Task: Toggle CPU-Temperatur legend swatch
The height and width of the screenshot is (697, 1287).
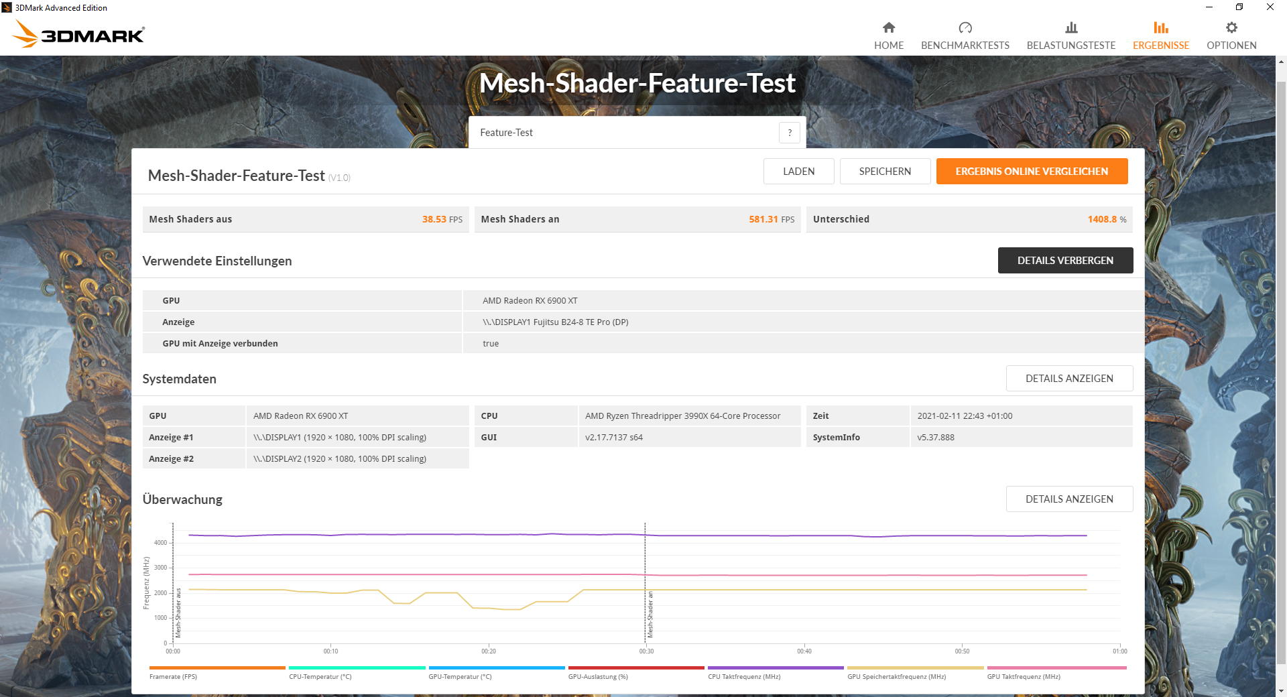Action: 357,668
